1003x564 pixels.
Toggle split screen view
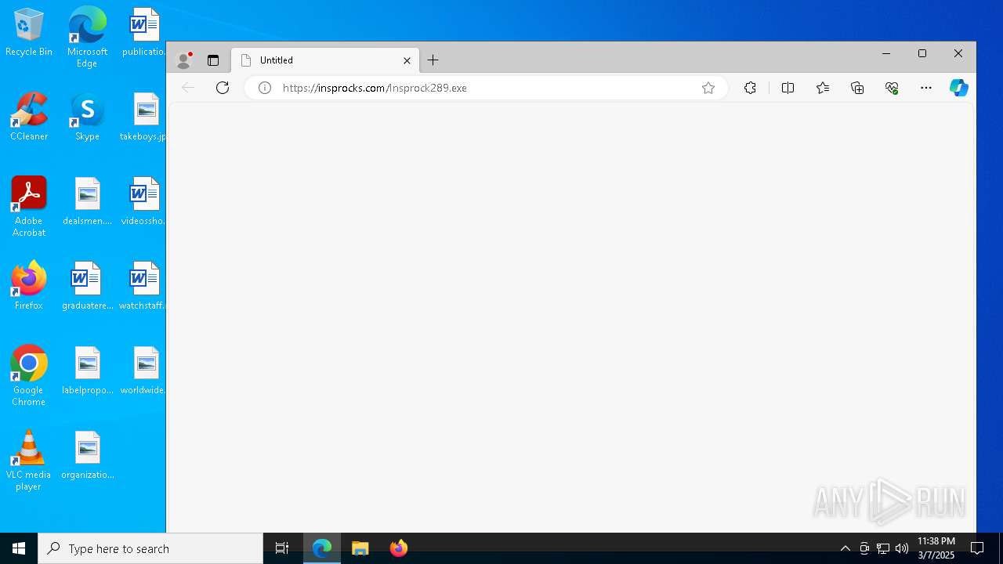(x=788, y=88)
